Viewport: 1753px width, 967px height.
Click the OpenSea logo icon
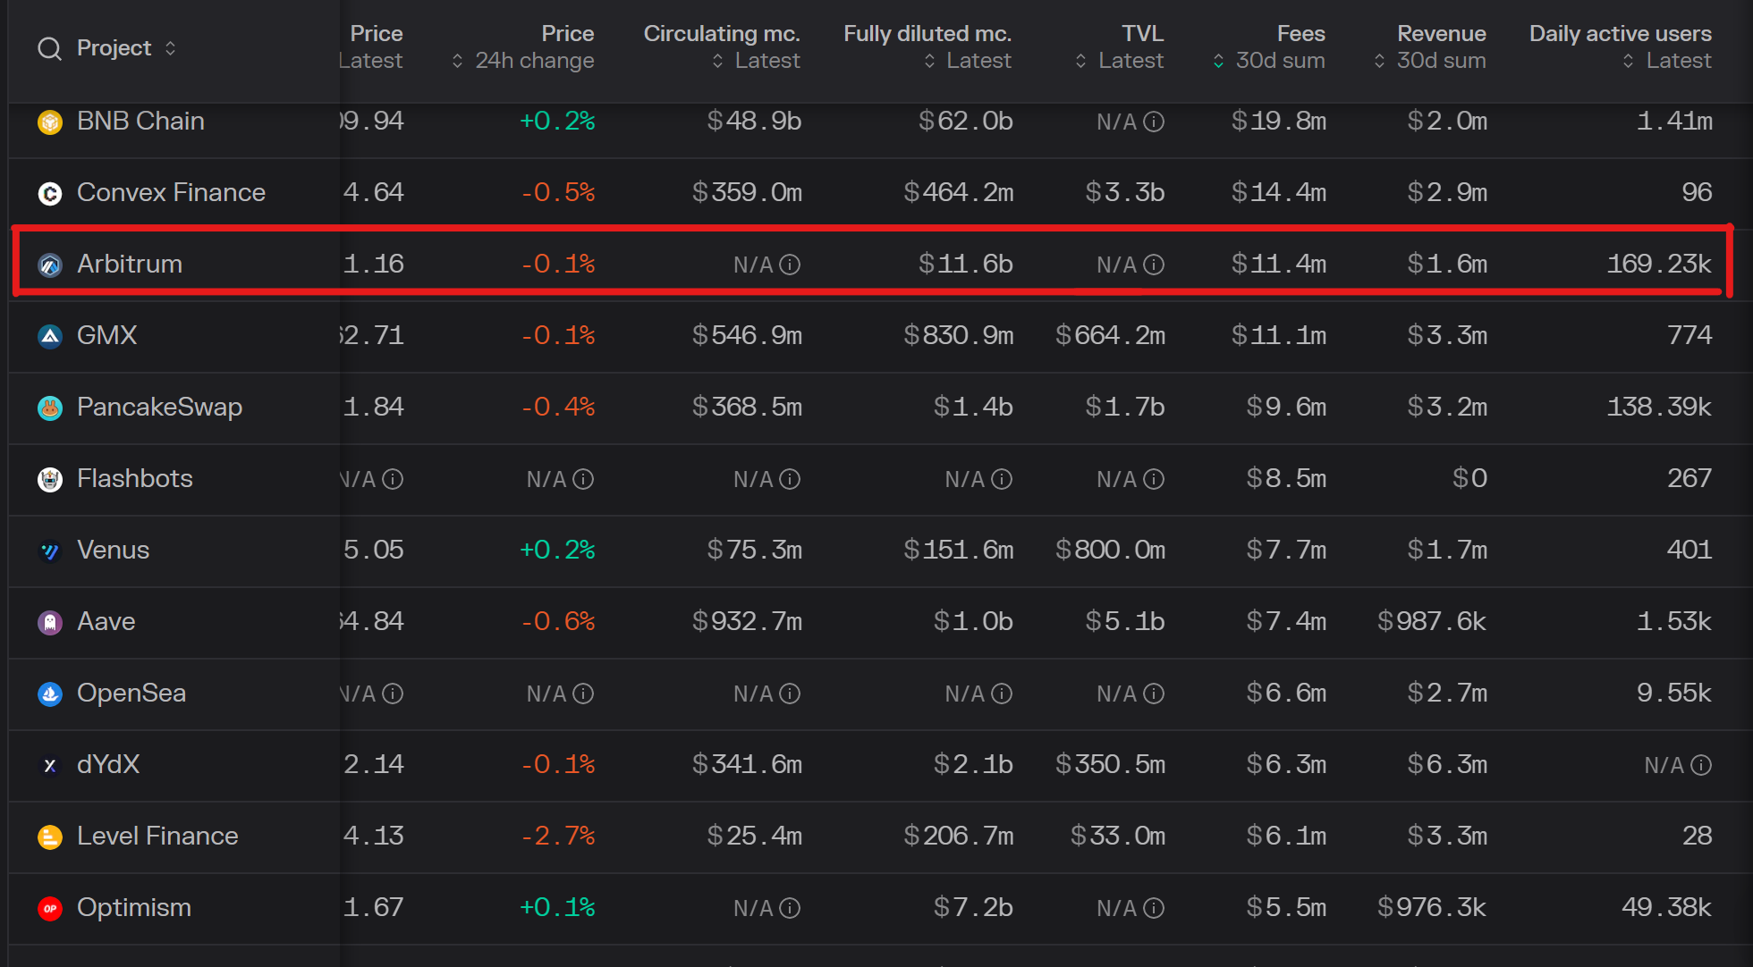(x=50, y=694)
